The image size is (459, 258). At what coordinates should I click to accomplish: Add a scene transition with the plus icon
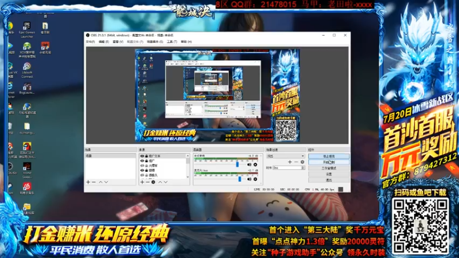(x=290, y=162)
